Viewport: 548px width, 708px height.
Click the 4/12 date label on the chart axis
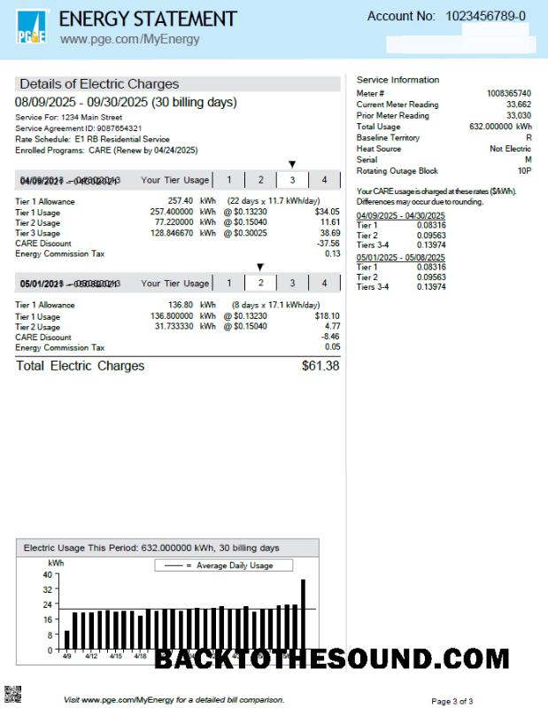(91, 656)
